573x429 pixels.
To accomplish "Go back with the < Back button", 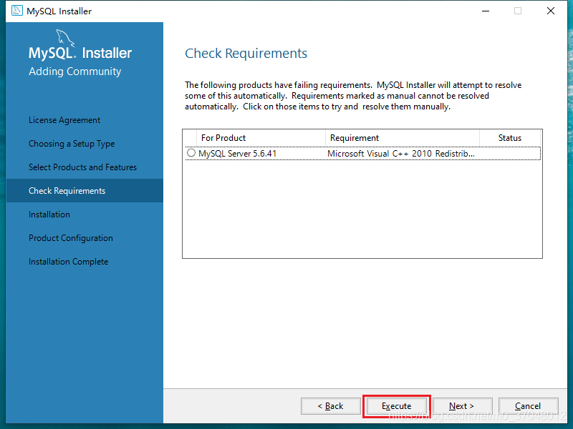I will pos(330,406).
